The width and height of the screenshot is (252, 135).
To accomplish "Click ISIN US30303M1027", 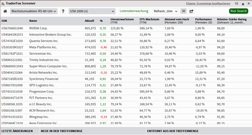I will point(12,47).
